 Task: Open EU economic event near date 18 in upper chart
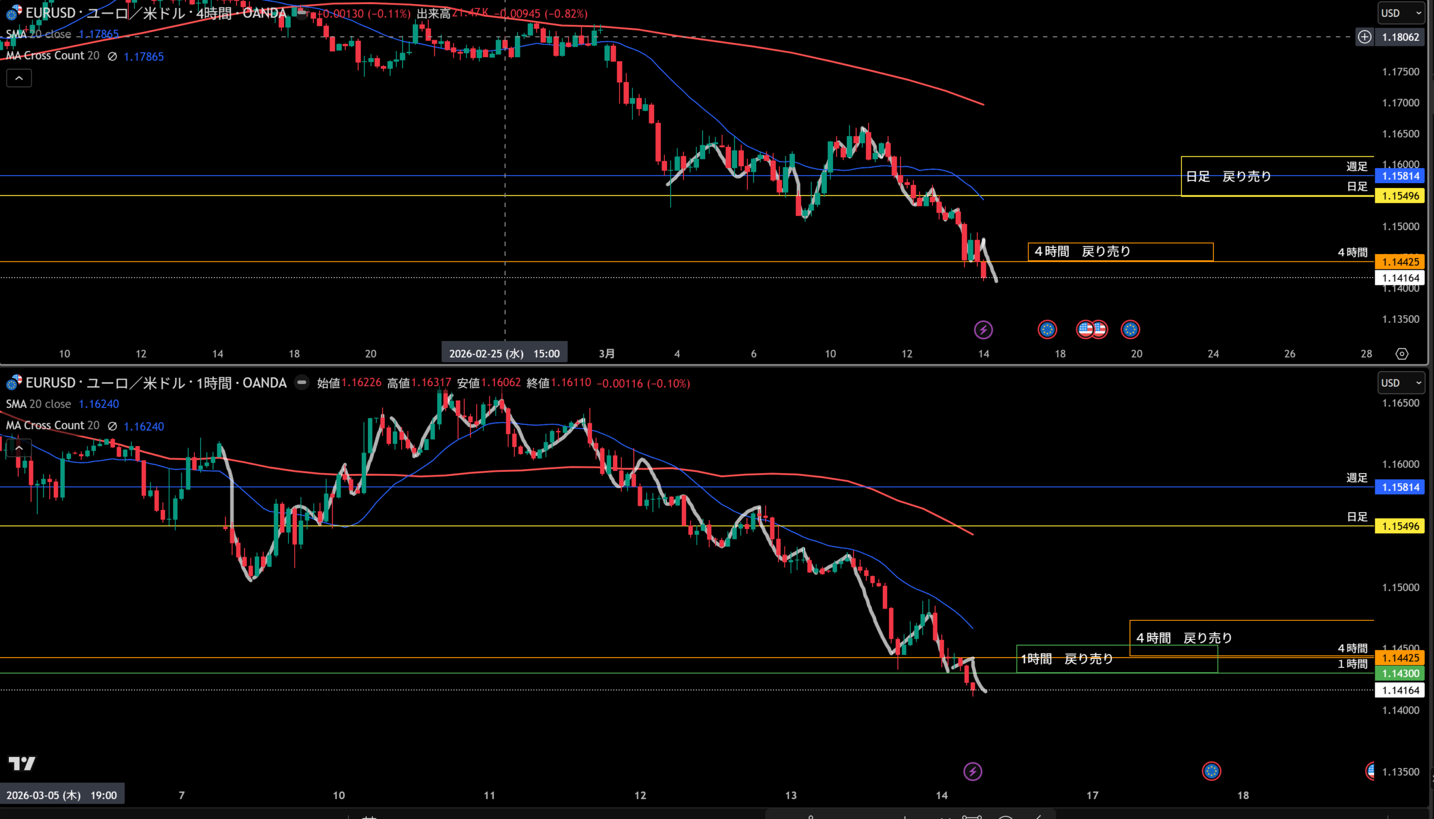pyautogui.click(x=1047, y=330)
